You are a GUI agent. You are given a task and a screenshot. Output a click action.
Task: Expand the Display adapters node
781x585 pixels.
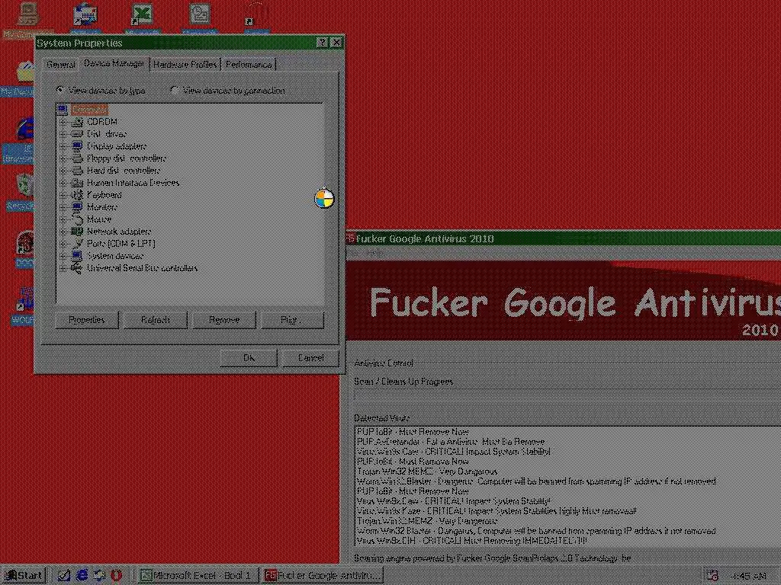64,146
